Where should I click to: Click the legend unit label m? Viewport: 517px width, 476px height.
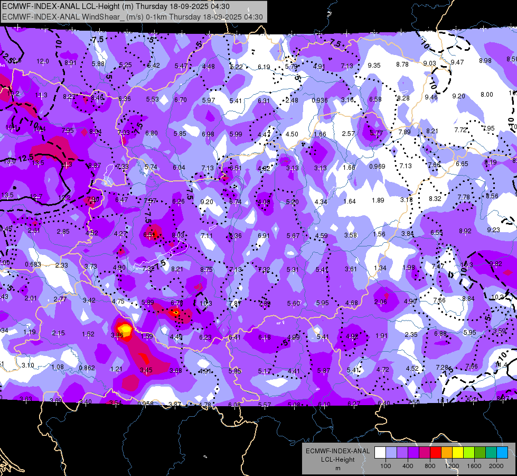pos(337,468)
